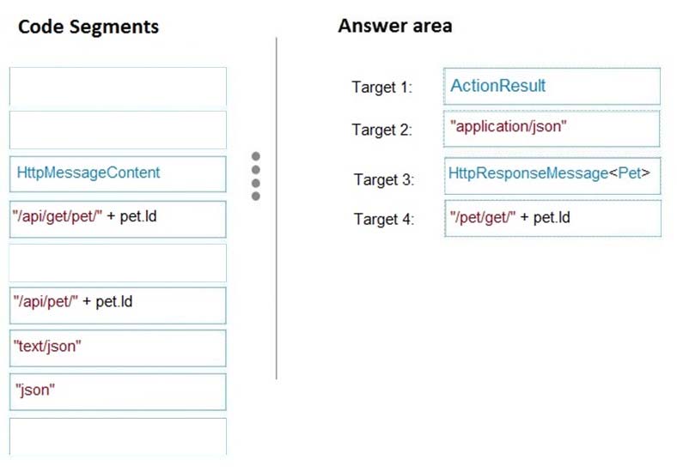Select the HttpMessageContent code segment
677x472 pixels.
point(118,174)
